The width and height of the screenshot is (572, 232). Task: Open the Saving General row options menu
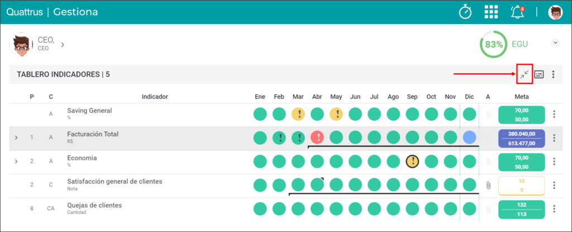coord(554,115)
